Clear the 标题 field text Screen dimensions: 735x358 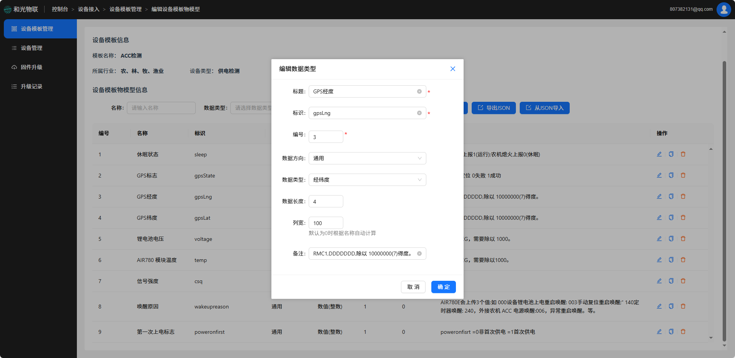tap(419, 91)
